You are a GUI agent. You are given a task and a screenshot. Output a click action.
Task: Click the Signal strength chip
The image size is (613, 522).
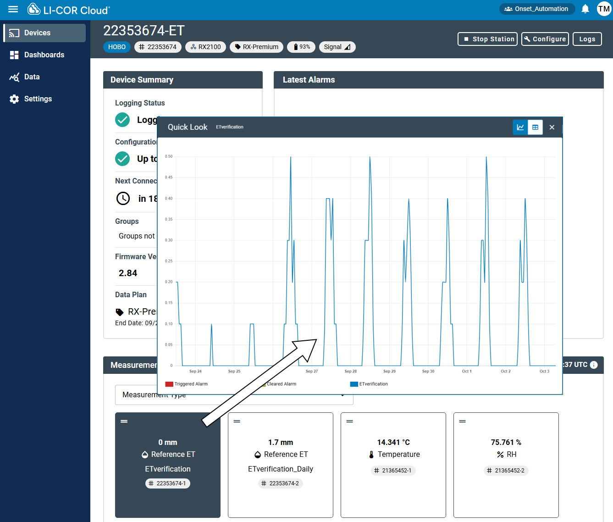point(337,47)
